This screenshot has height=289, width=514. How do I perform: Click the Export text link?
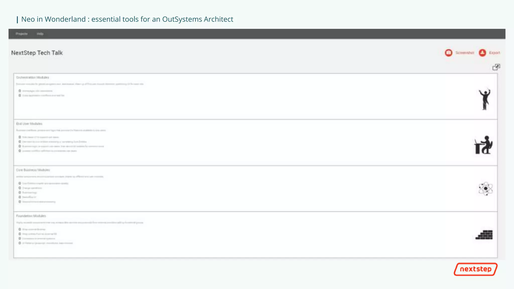(x=494, y=53)
